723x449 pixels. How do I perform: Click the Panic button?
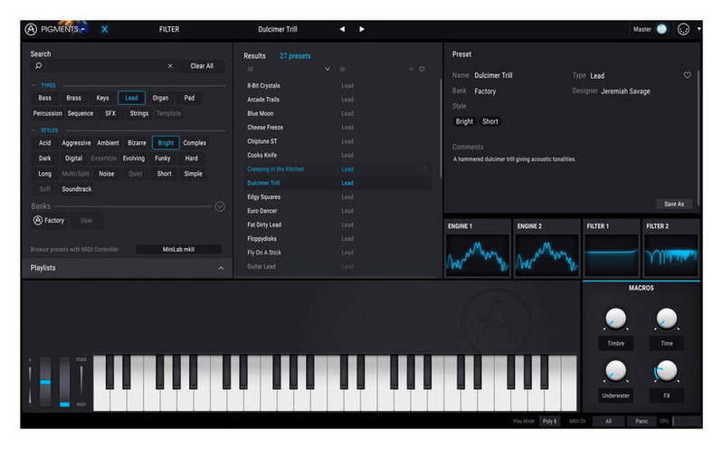pos(642,421)
